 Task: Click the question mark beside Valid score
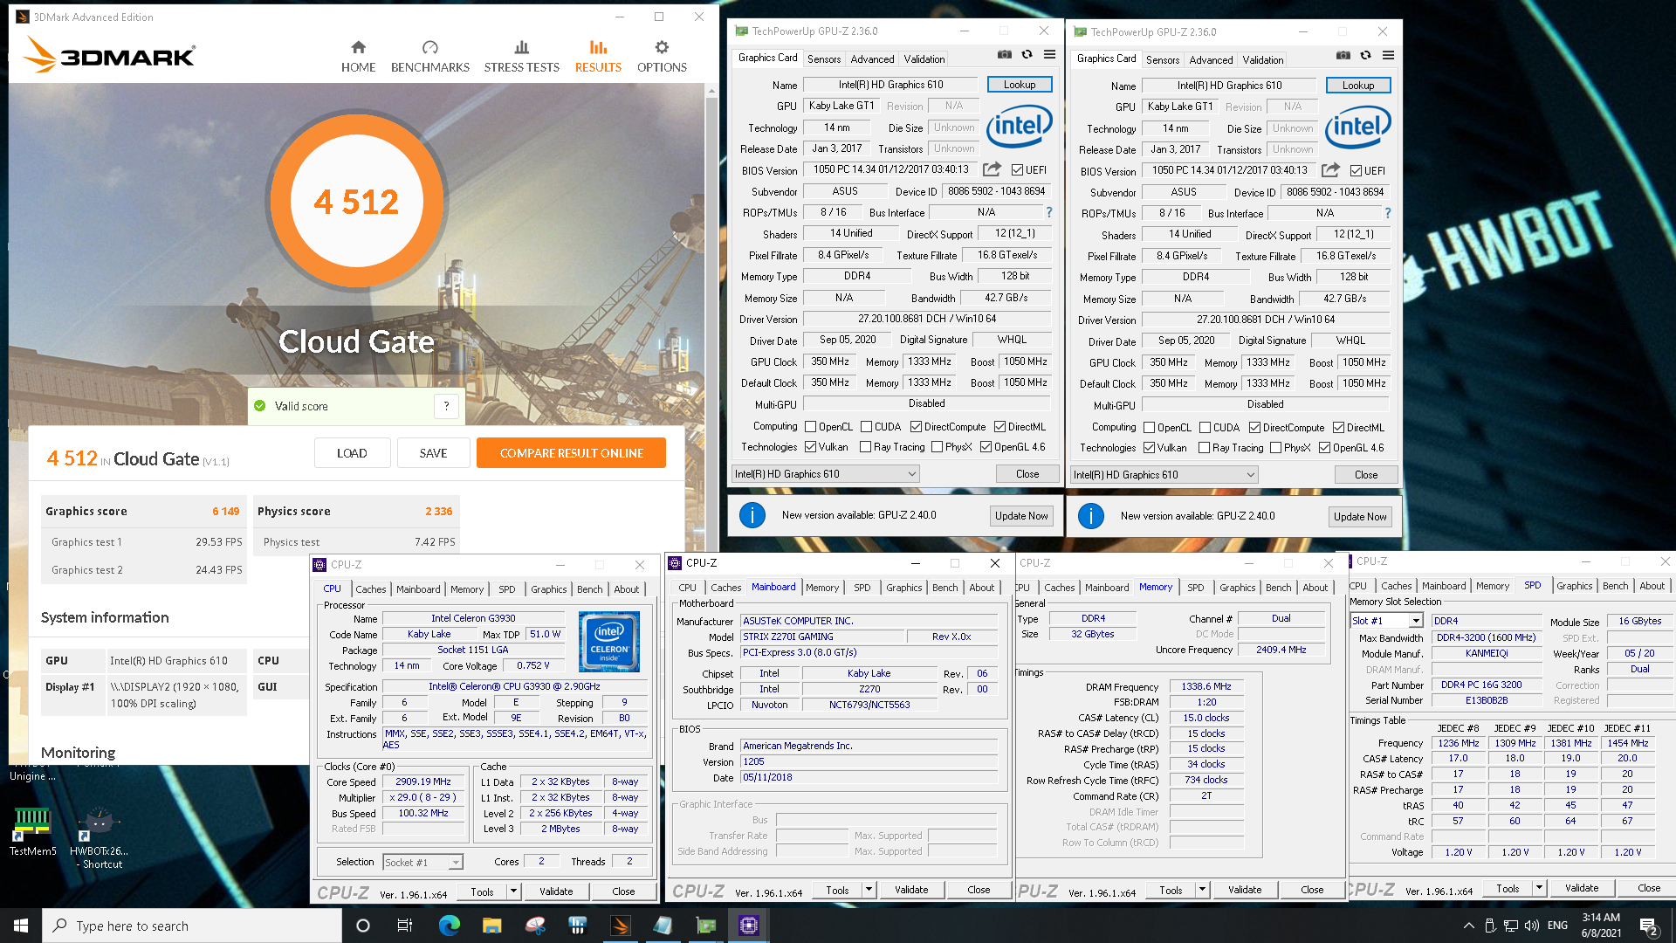[x=446, y=405]
